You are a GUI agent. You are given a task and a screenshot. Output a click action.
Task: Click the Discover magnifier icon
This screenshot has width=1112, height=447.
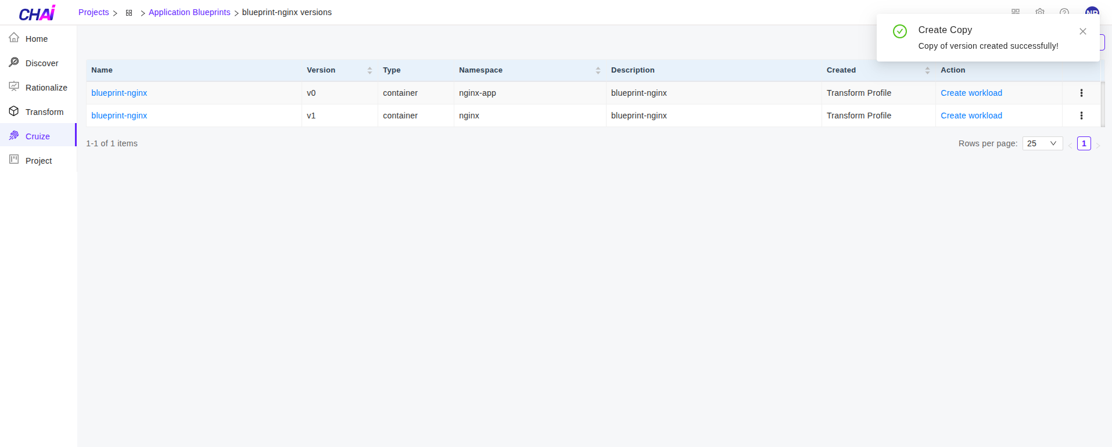tap(14, 63)
